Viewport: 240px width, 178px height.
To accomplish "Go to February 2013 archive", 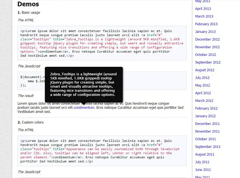I will click(206, 24).
